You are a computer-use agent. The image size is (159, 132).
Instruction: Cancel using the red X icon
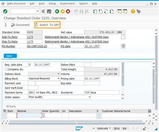click(68, 11)
